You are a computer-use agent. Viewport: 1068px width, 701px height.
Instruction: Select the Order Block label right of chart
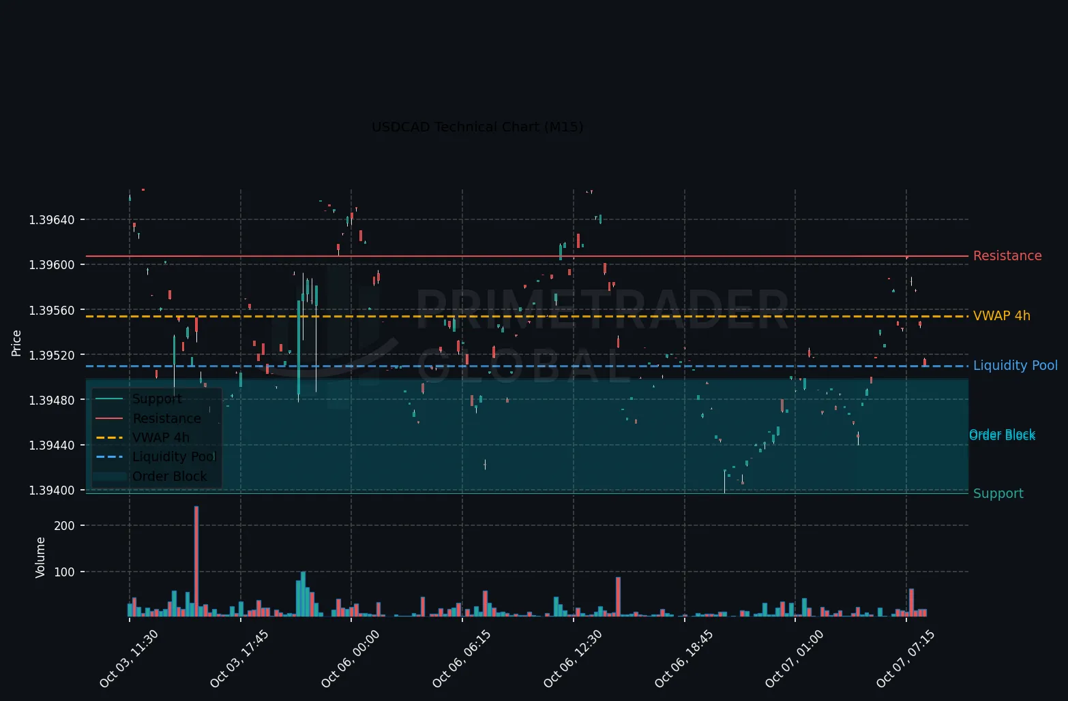coord(1002,435)
